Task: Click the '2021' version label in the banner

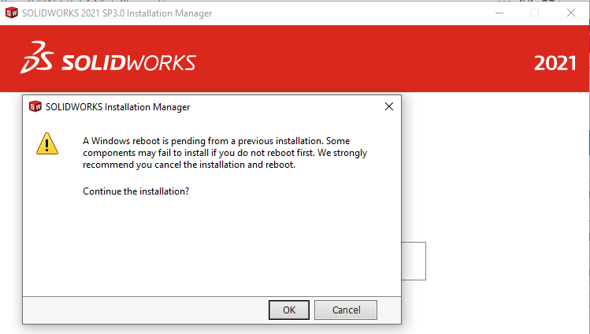Action: [555, 64]
